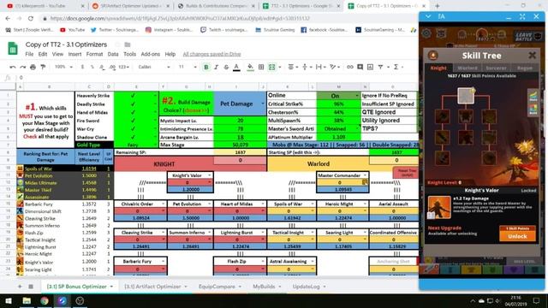The image size is (548, 308).
Task: Select the Paint format tool
Action: 43,67
